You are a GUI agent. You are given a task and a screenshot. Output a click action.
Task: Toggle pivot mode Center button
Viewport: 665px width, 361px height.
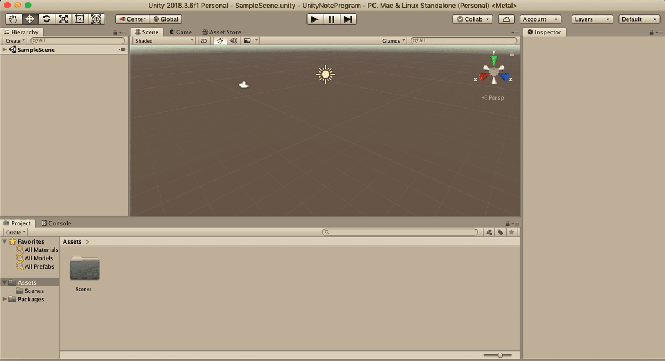132,19
